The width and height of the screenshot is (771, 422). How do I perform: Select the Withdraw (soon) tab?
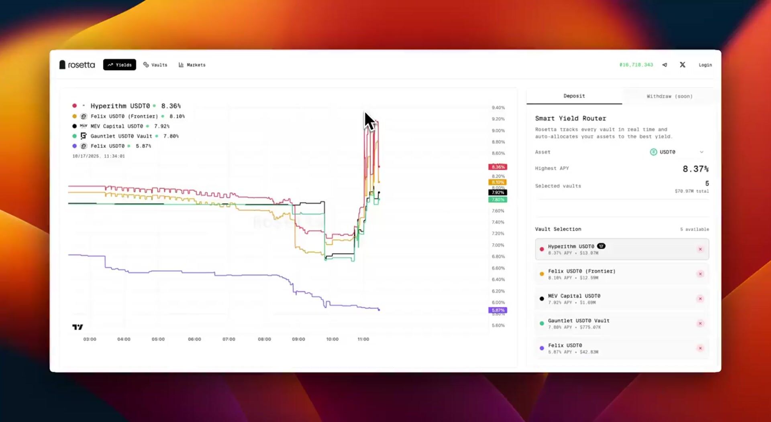[x=669, y=96]
